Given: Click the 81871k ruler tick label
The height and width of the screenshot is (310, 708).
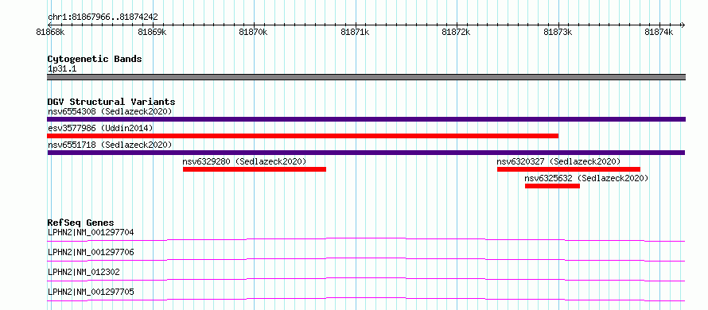Looking at the screenshot, I should (356, 33).
